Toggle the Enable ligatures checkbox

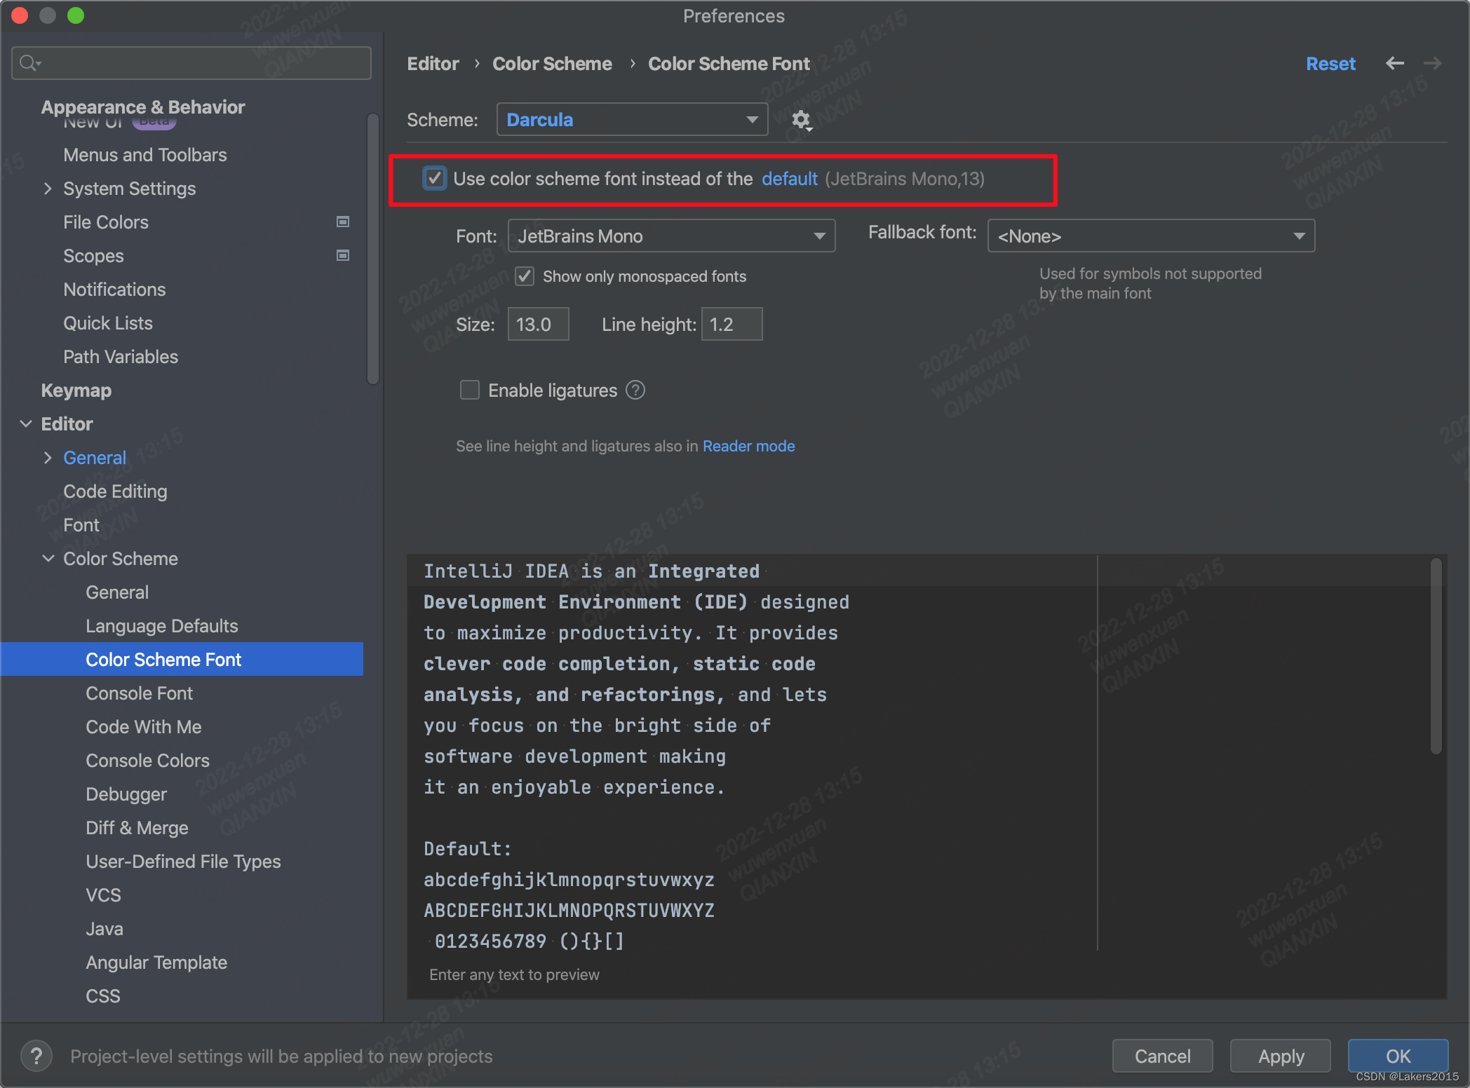pyautogui.click(x=471, y=388)
